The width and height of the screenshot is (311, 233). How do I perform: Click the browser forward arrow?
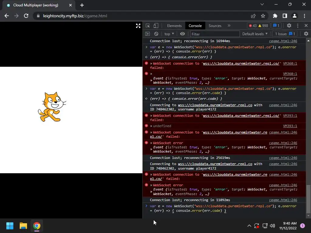(16, 16)
